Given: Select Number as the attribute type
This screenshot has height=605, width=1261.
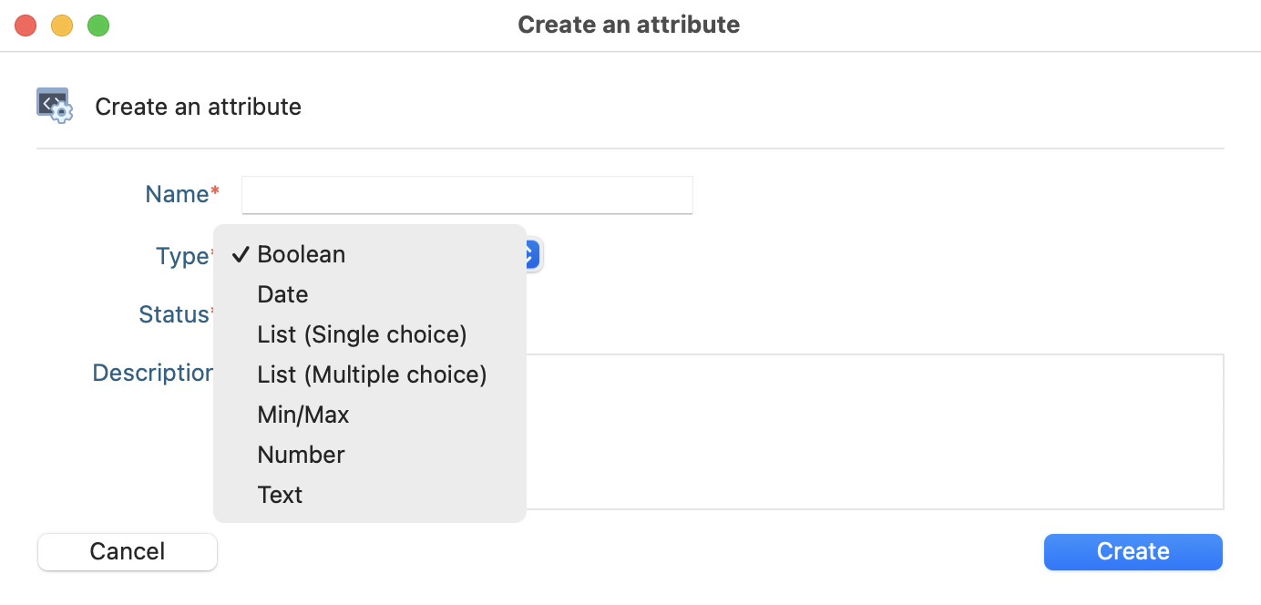Looking at the screenshot, I should 301,455.
